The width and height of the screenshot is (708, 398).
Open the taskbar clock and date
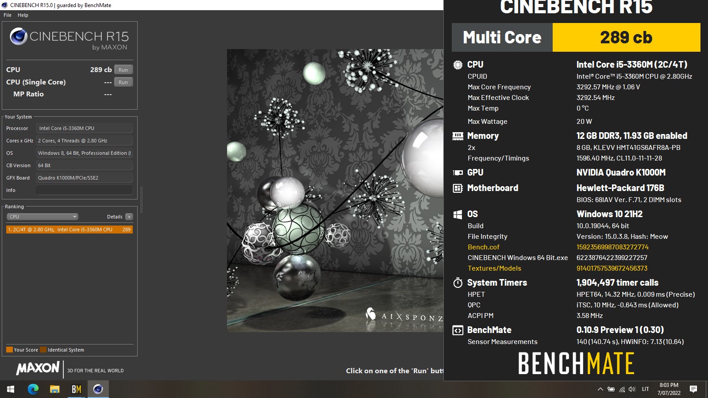pyautogui.click(x=669, y=389)
